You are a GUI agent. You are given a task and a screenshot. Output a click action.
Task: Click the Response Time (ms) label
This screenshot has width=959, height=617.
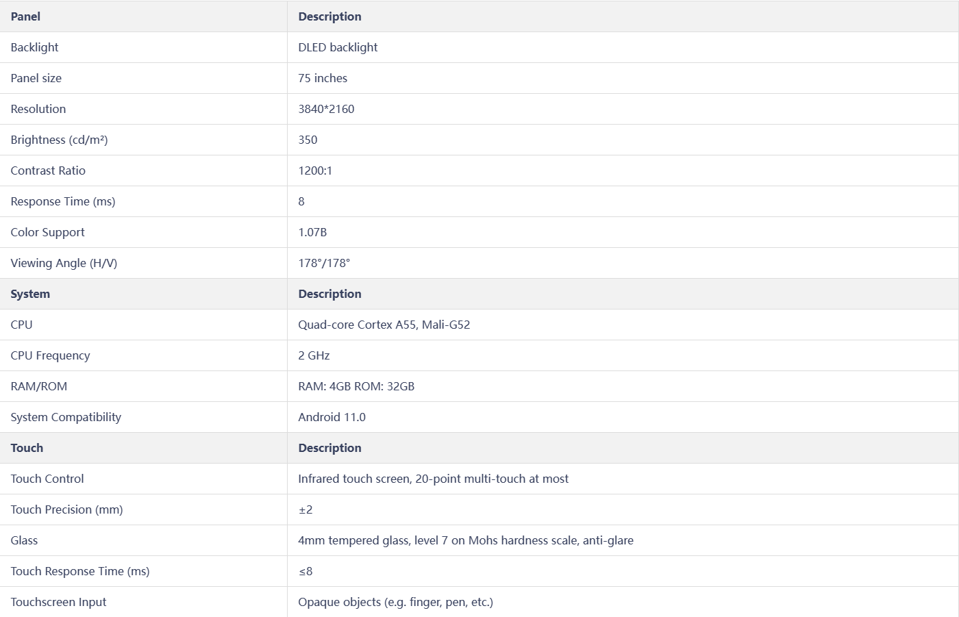tap(63, 201)
